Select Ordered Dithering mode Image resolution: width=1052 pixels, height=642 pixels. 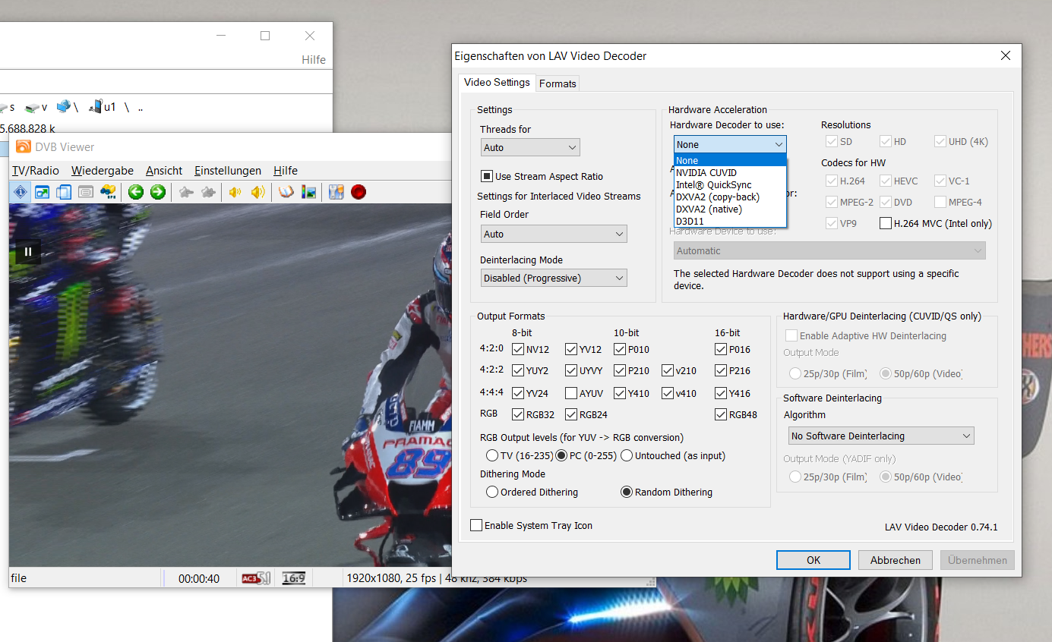(491, 493)
